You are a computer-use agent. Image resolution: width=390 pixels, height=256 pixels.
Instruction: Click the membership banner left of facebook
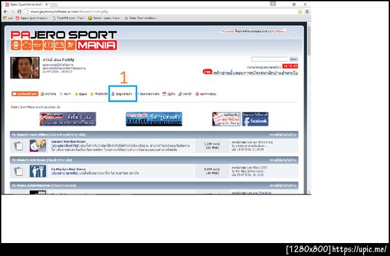click(x=226, y=119)
